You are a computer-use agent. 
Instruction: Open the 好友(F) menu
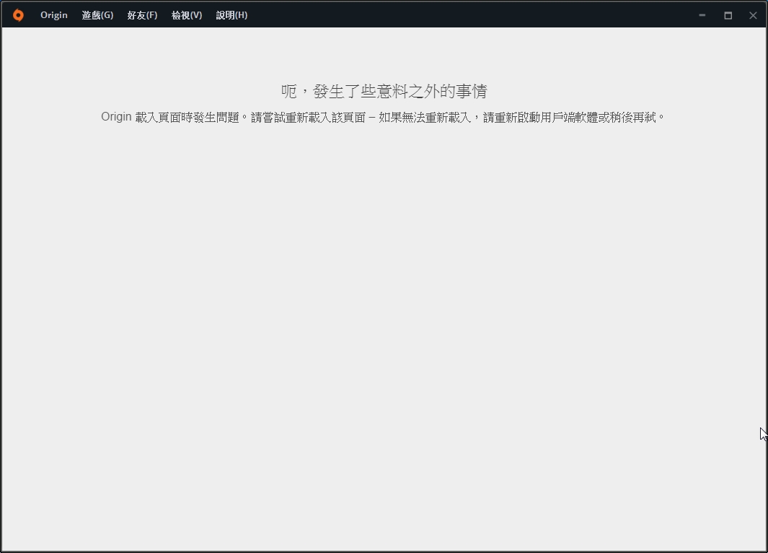pyautogui.click(x=142, y=15)
